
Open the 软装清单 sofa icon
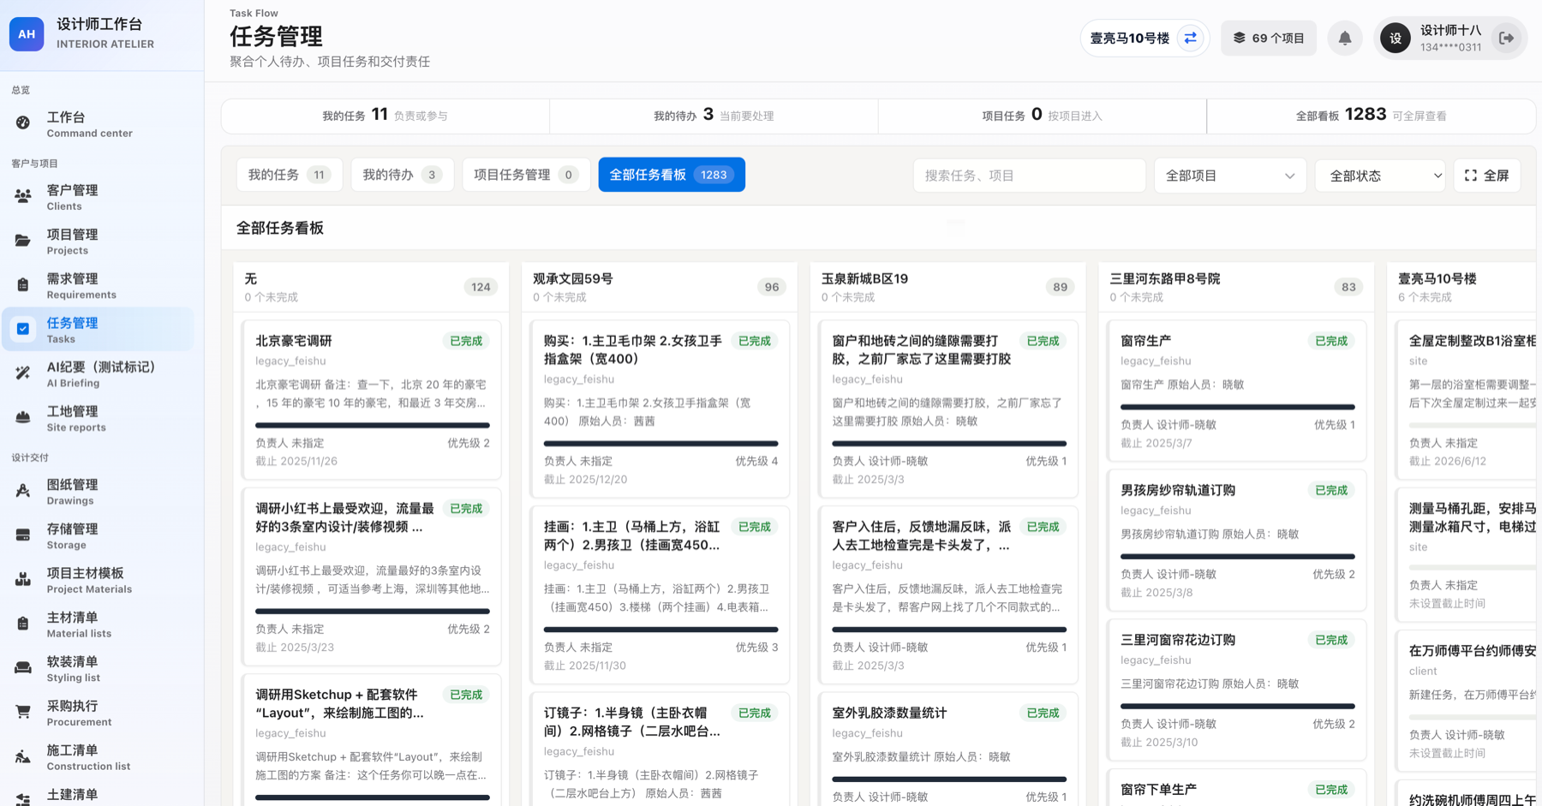pos(23,668)
